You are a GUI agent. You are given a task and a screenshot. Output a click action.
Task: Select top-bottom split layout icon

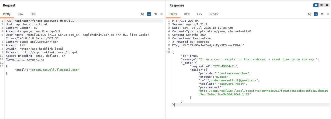[x=321, y=5]
